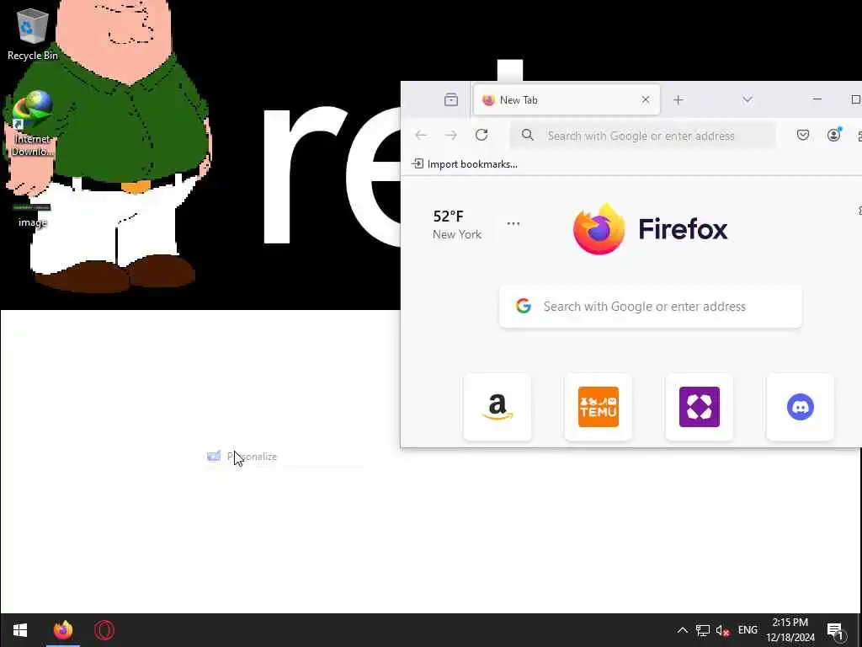Click the Google search box on the page
The width and height of the screenshot is (862, 647).
[x=651, y=307]
